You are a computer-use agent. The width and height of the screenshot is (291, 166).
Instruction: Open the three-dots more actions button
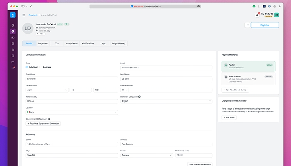[247, 25]
